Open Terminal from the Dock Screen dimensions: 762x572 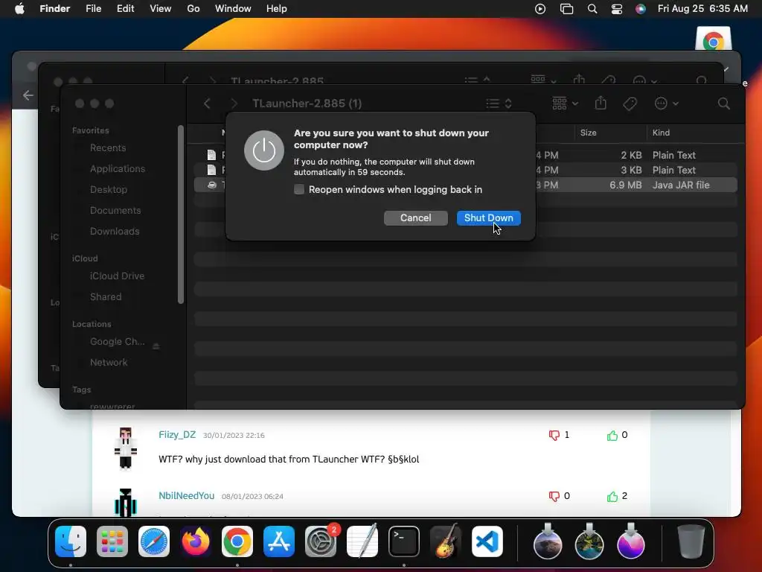pyautogui.click(x=404, y=541)
